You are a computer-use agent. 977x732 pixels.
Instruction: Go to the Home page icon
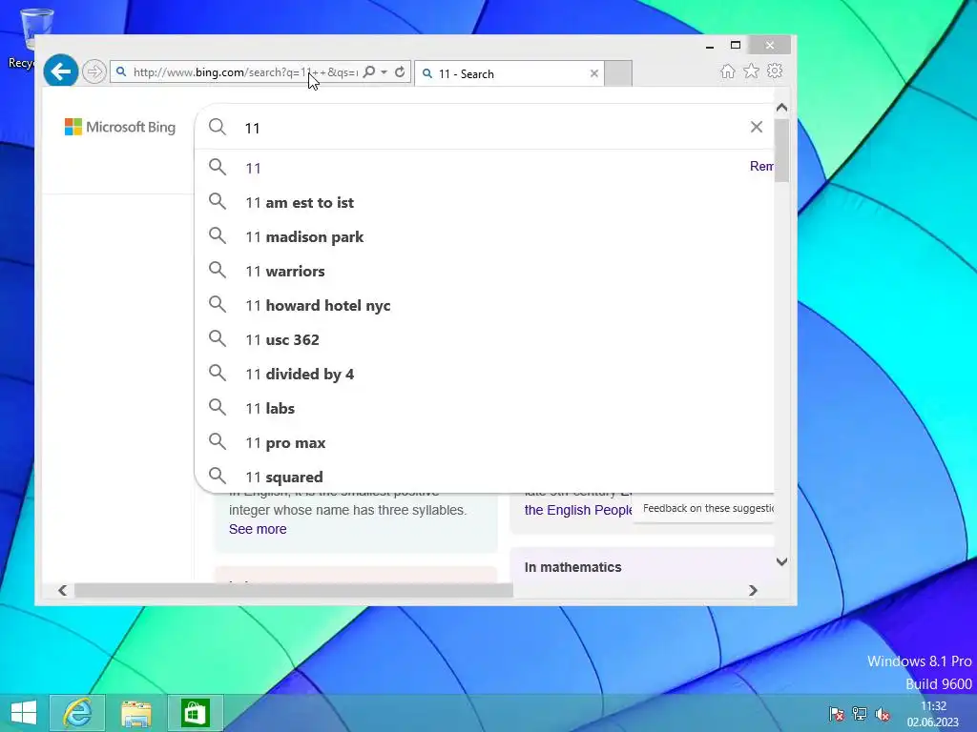coord(728,71)
